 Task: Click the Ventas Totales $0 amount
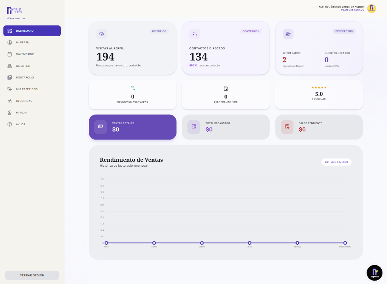pos(116,130)
